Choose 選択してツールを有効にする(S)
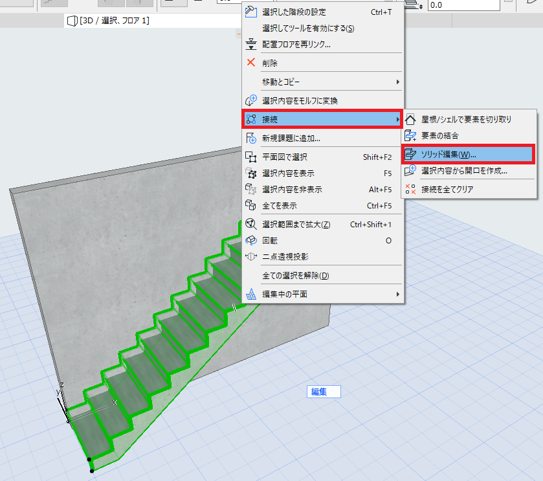Viewport: 543px width, 481px height. click(323, 28)
